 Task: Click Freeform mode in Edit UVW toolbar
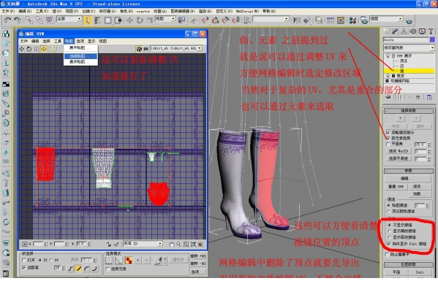tap(44, 49)
